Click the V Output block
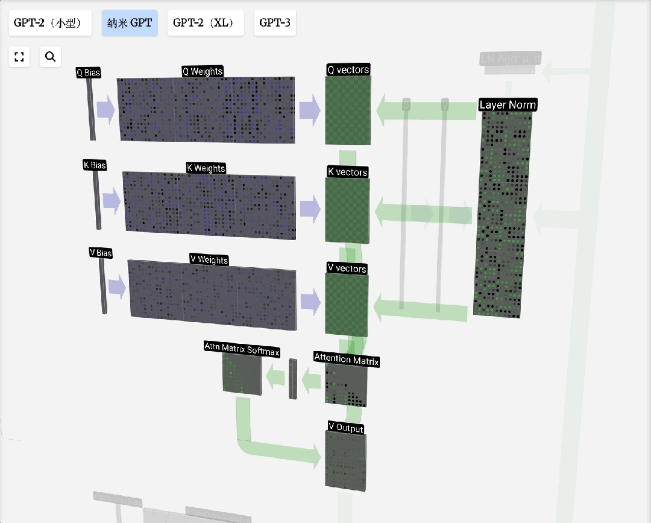This screenshot has height=523, width=651. [345, 461]
